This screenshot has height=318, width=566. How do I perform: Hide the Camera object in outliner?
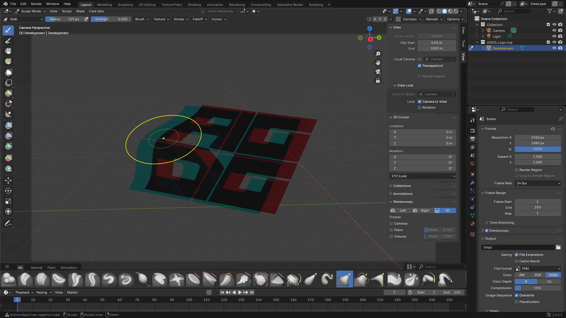(x=554, y=31)
